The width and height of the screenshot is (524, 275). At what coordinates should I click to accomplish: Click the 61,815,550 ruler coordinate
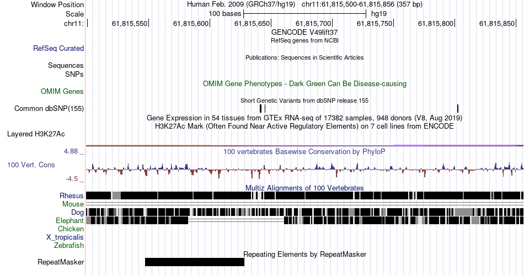click(x=130, y=23)
